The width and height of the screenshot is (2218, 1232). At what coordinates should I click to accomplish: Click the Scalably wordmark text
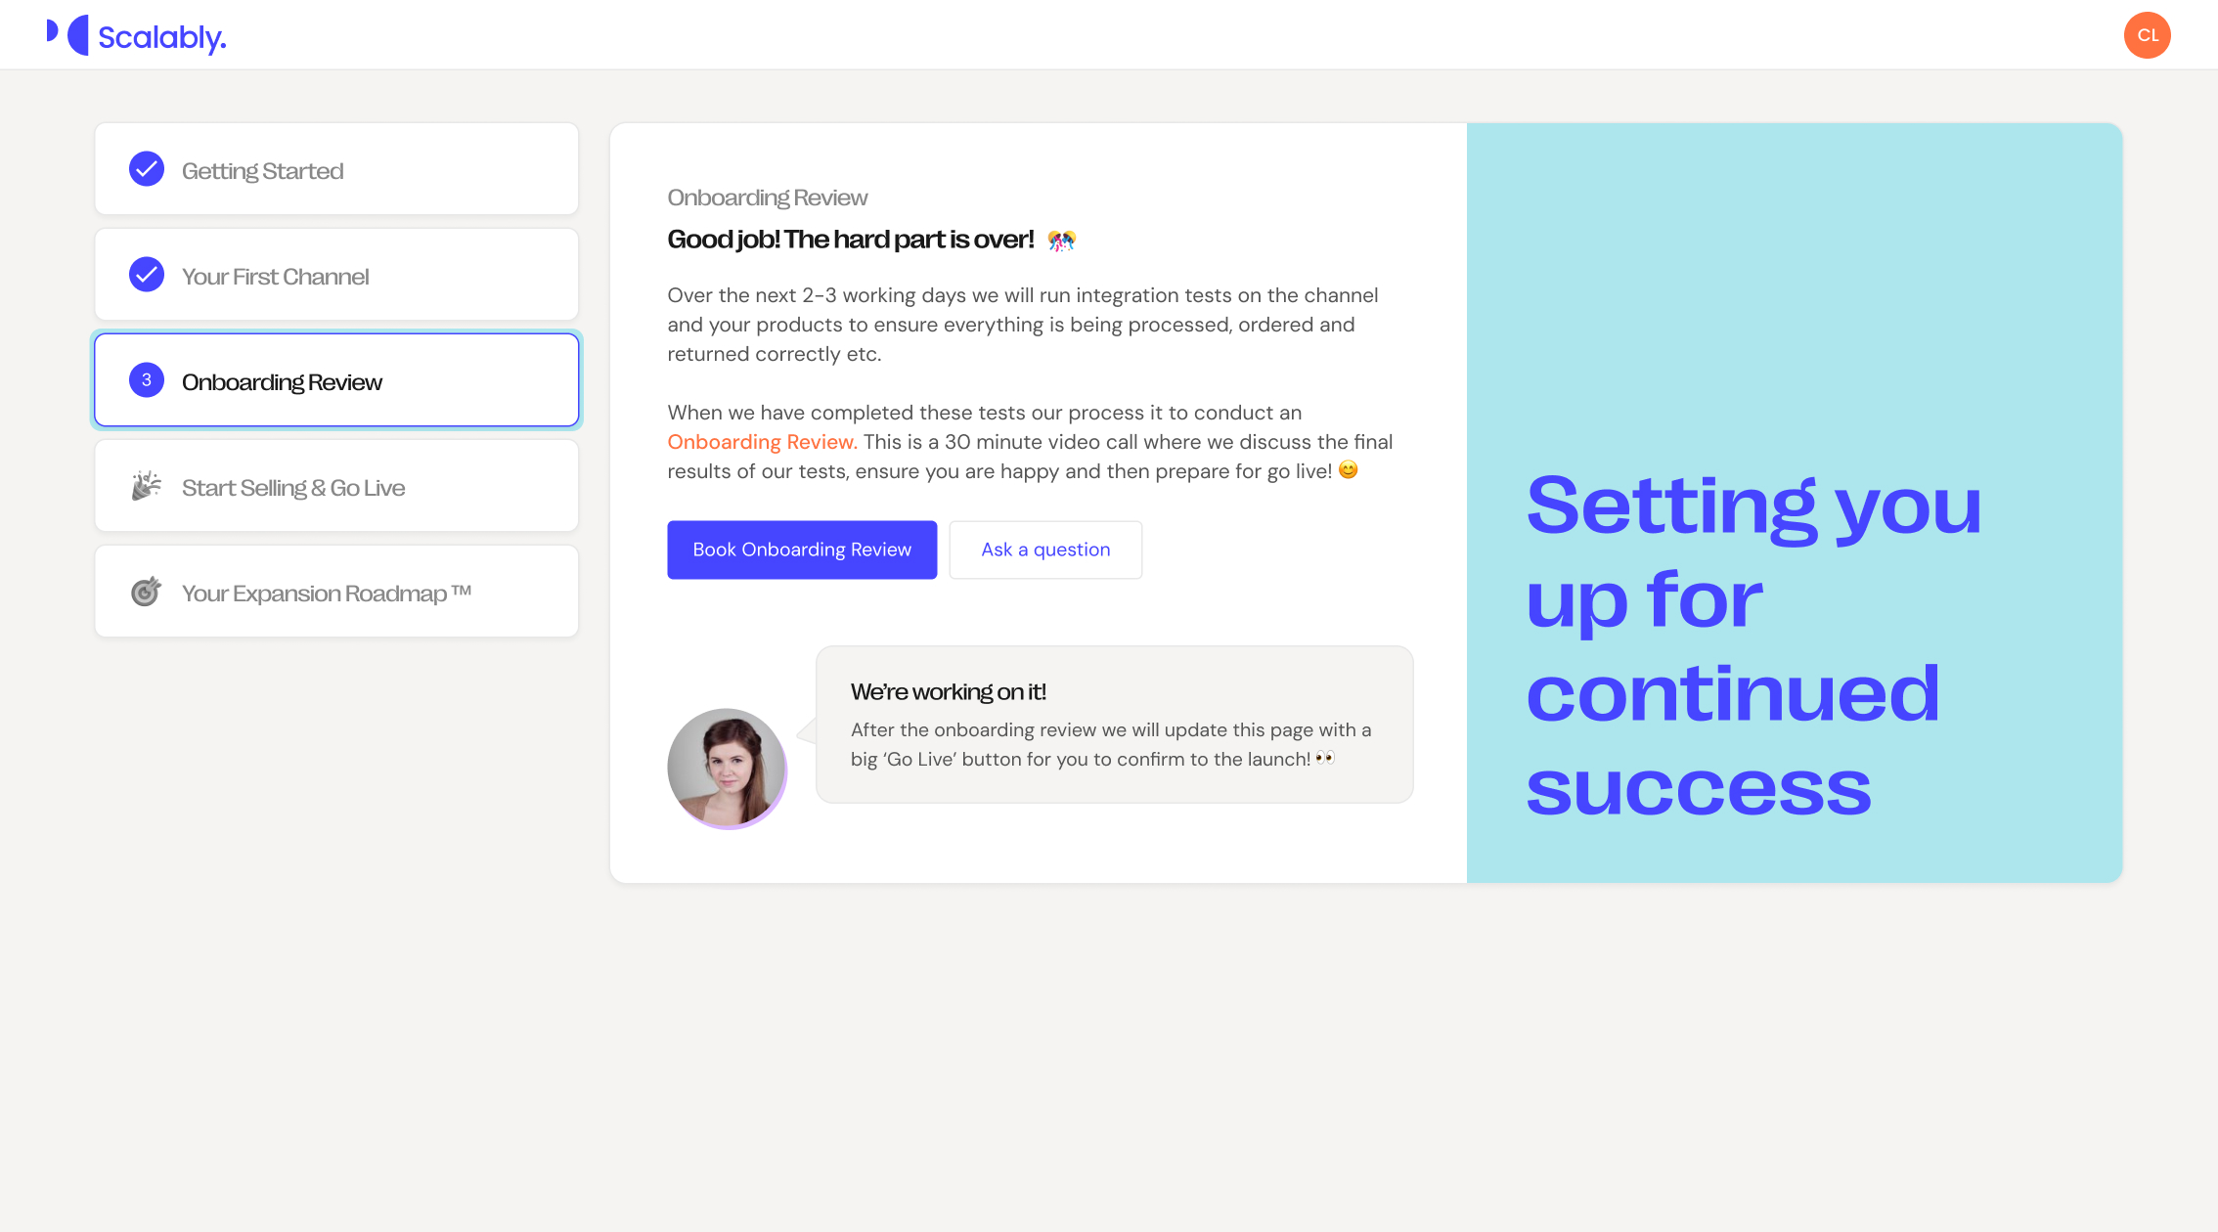point(162,37)
